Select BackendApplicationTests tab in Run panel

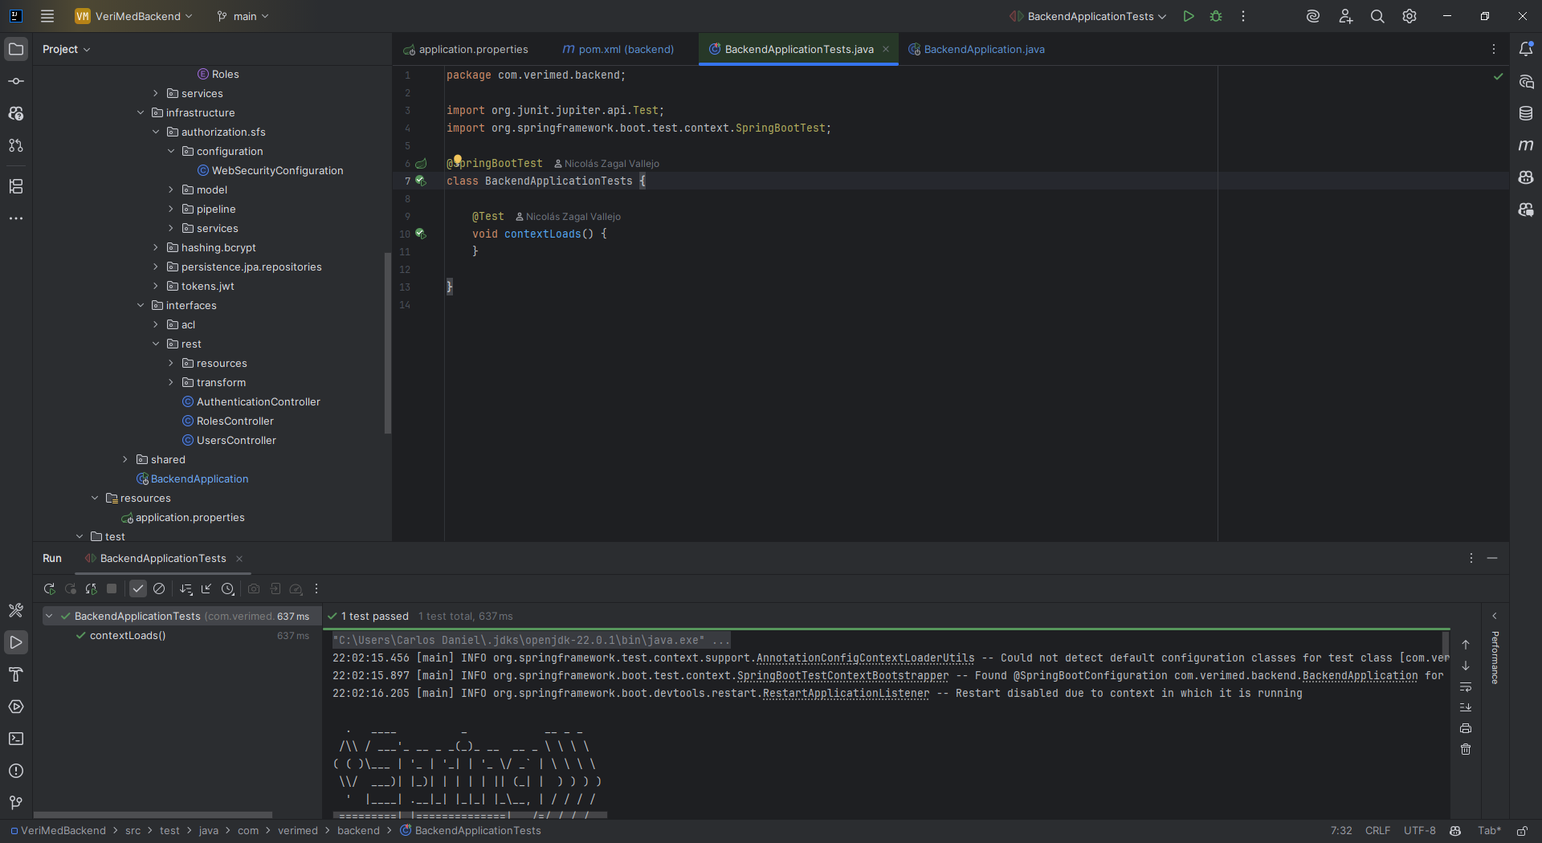(163, 558)
